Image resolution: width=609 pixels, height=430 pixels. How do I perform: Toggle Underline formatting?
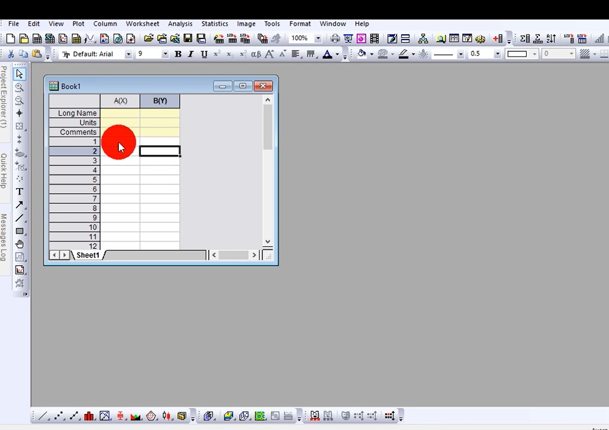point(204,54)
